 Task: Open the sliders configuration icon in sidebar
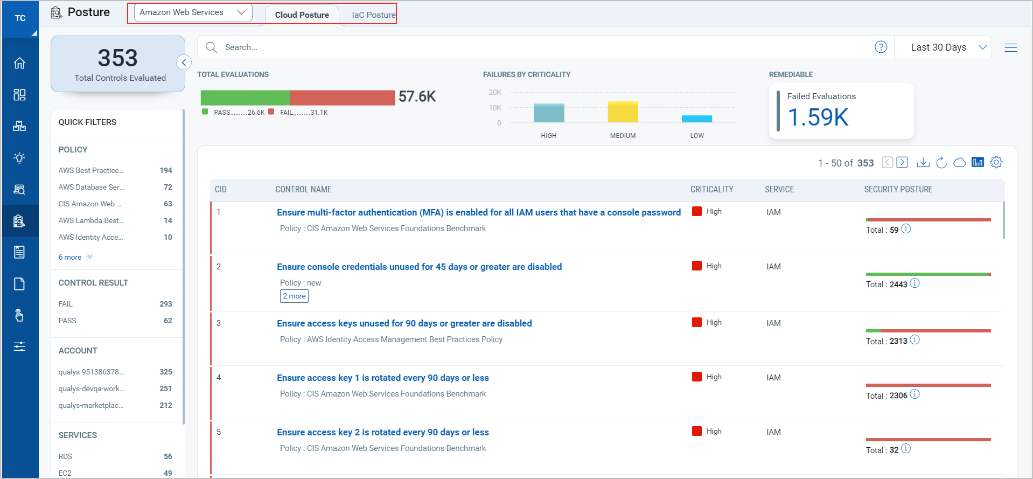pos(19,346)
